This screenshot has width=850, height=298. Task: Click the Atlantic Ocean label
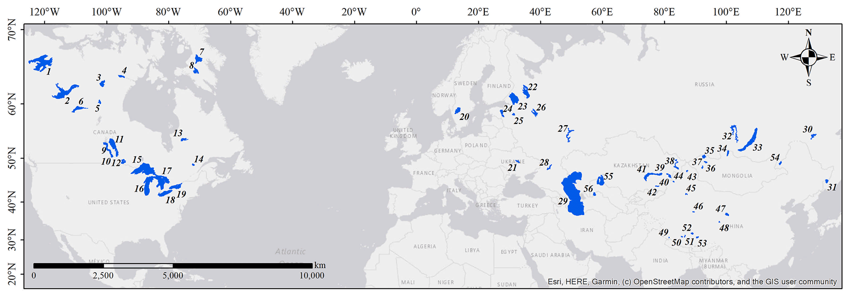pos(290,252)
